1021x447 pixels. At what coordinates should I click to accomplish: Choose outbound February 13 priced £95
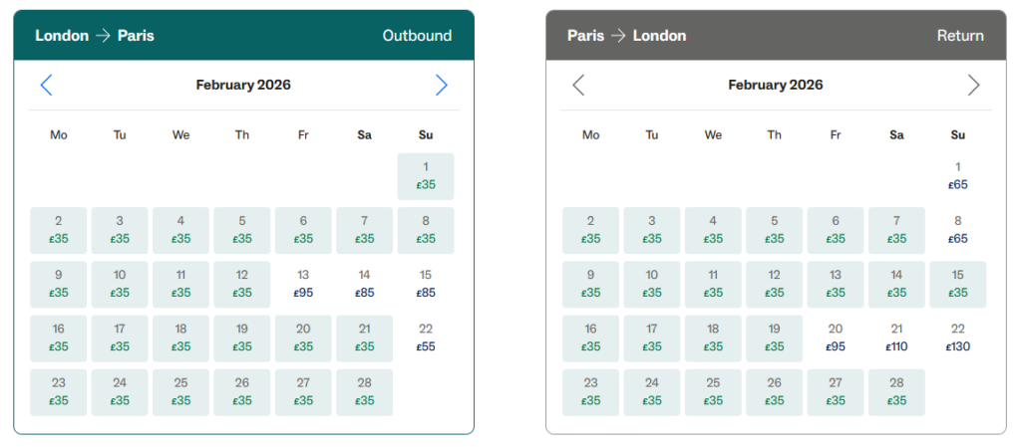pos(303,285)
